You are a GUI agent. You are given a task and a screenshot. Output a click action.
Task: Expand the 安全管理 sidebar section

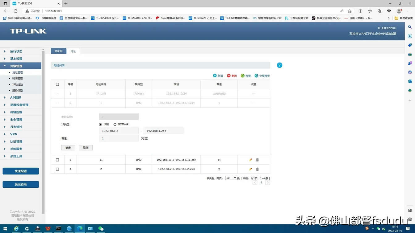click(16, 120)
